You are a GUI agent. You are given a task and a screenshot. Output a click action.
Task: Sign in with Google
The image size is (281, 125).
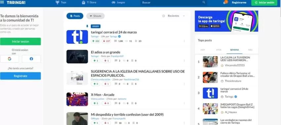pos(10,59)
